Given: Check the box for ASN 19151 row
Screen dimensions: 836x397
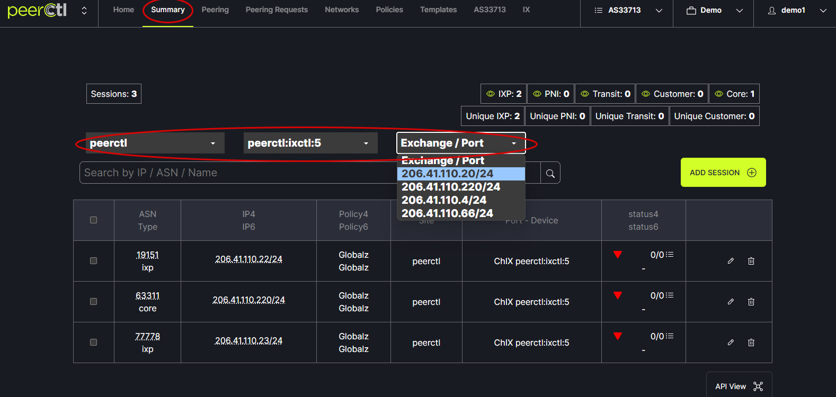Looking at the screenshot, I should point(94,261).
